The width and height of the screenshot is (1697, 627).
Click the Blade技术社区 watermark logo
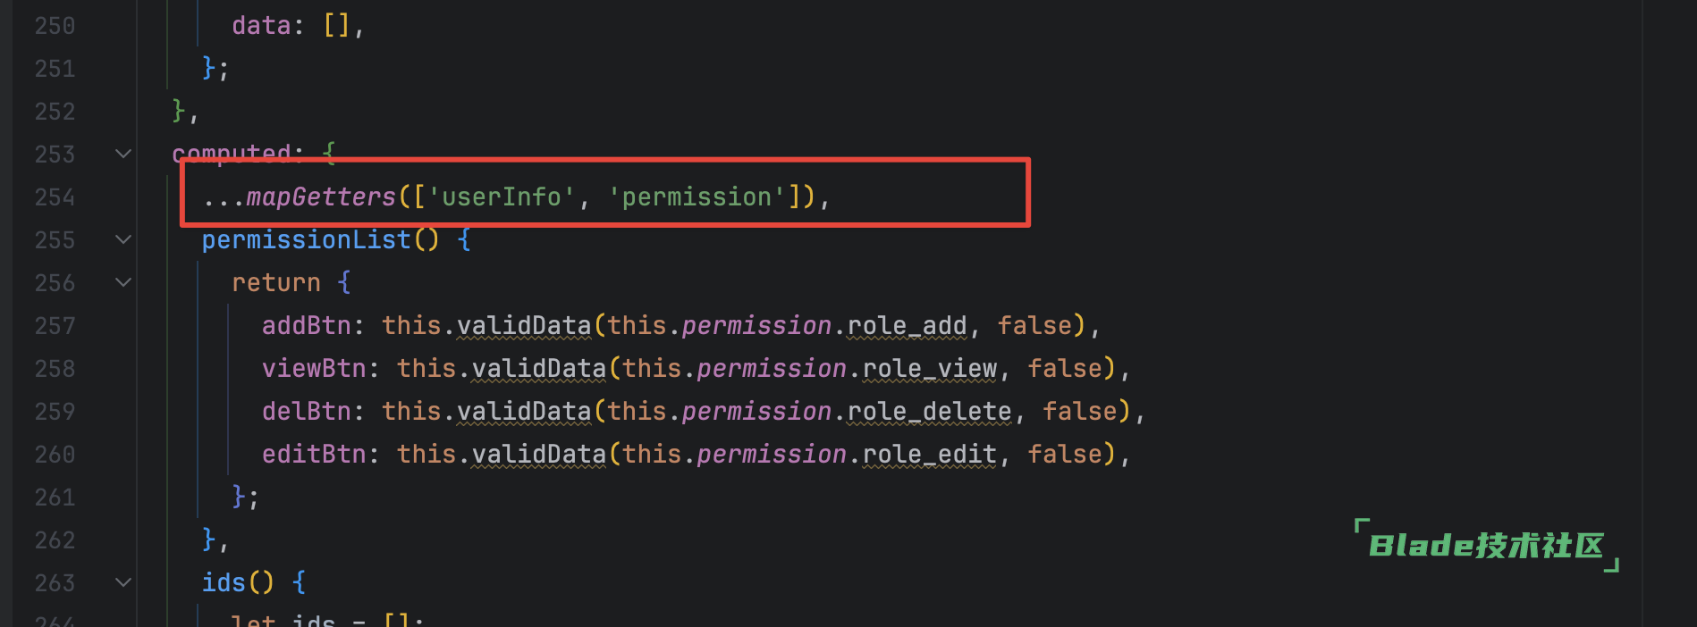tap(1487, 545)
